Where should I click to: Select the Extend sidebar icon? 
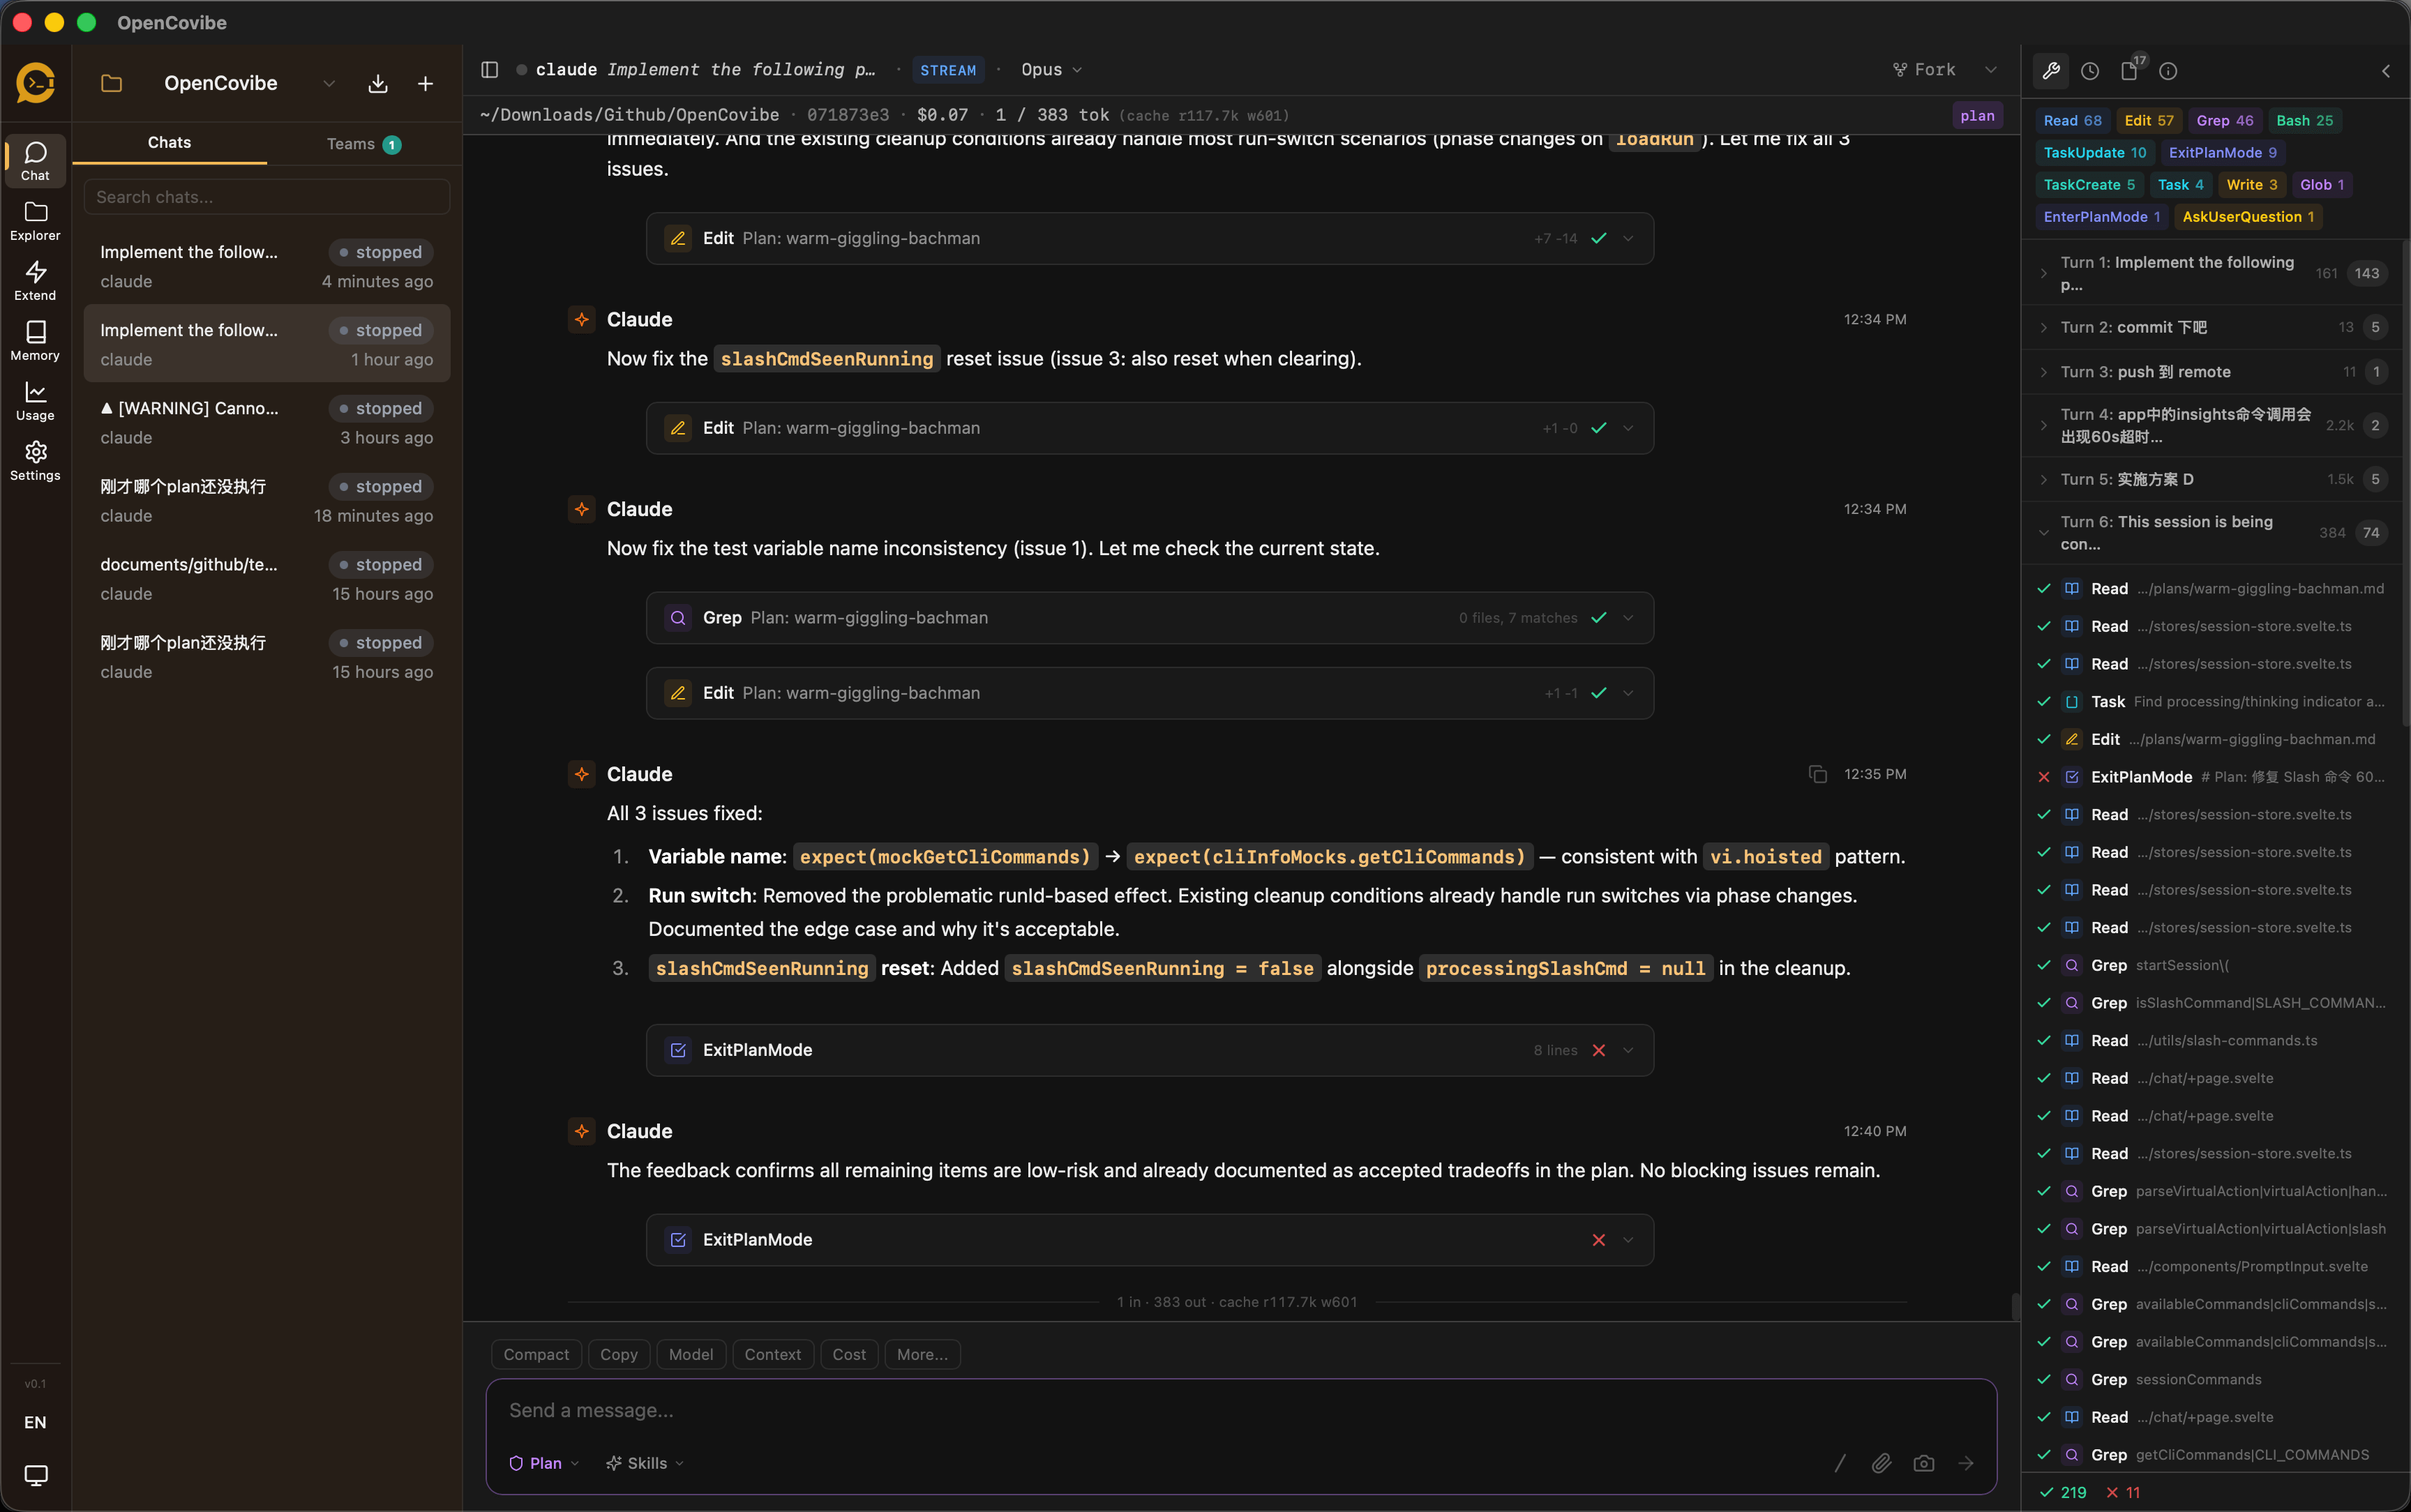pos(35,279)
